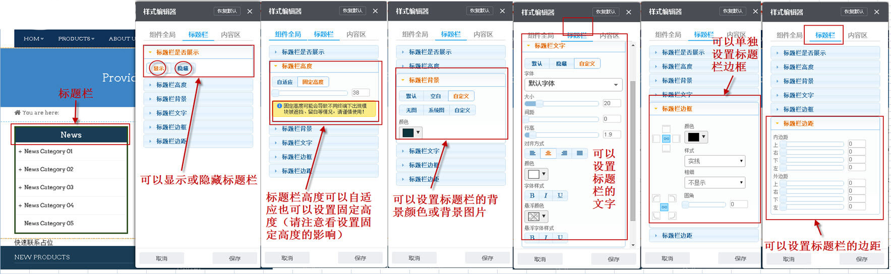The height and width of the screenshot is (274, 891).
Task: Choose 自适应 height mode
Action: 285,82
